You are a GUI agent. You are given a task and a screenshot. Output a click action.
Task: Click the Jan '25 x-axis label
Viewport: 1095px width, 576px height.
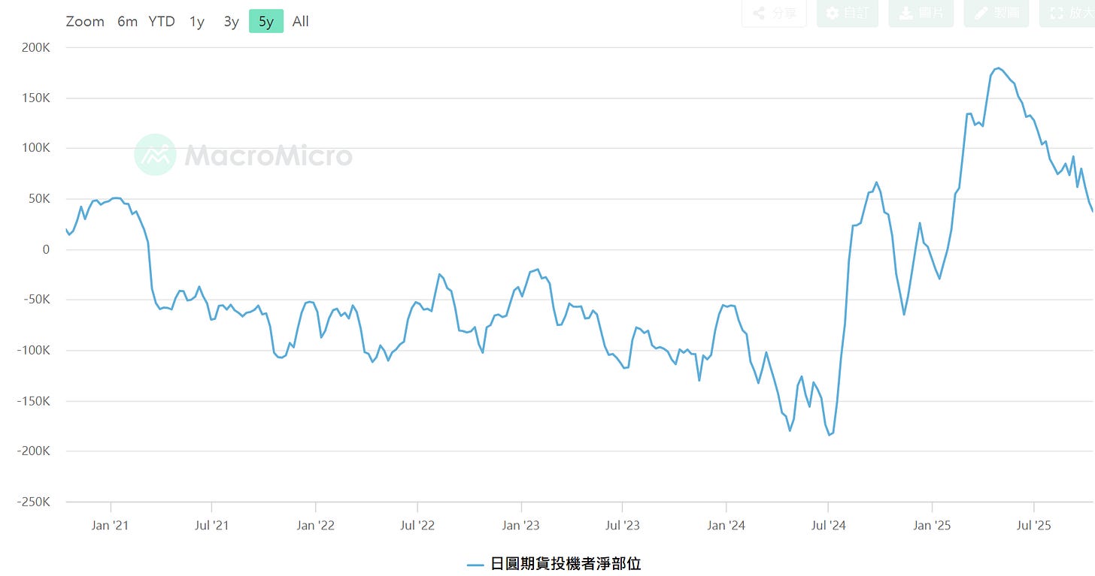pos(932,525)
